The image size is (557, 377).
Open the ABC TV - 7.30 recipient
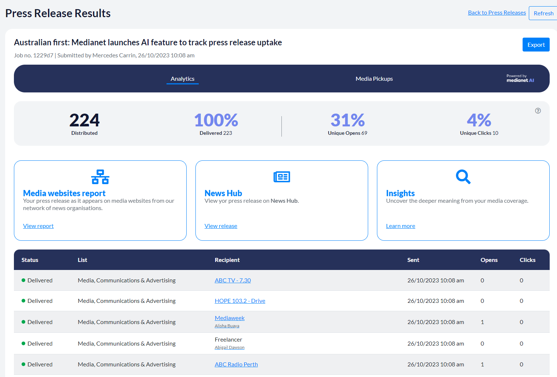click(x=233, y=280)
